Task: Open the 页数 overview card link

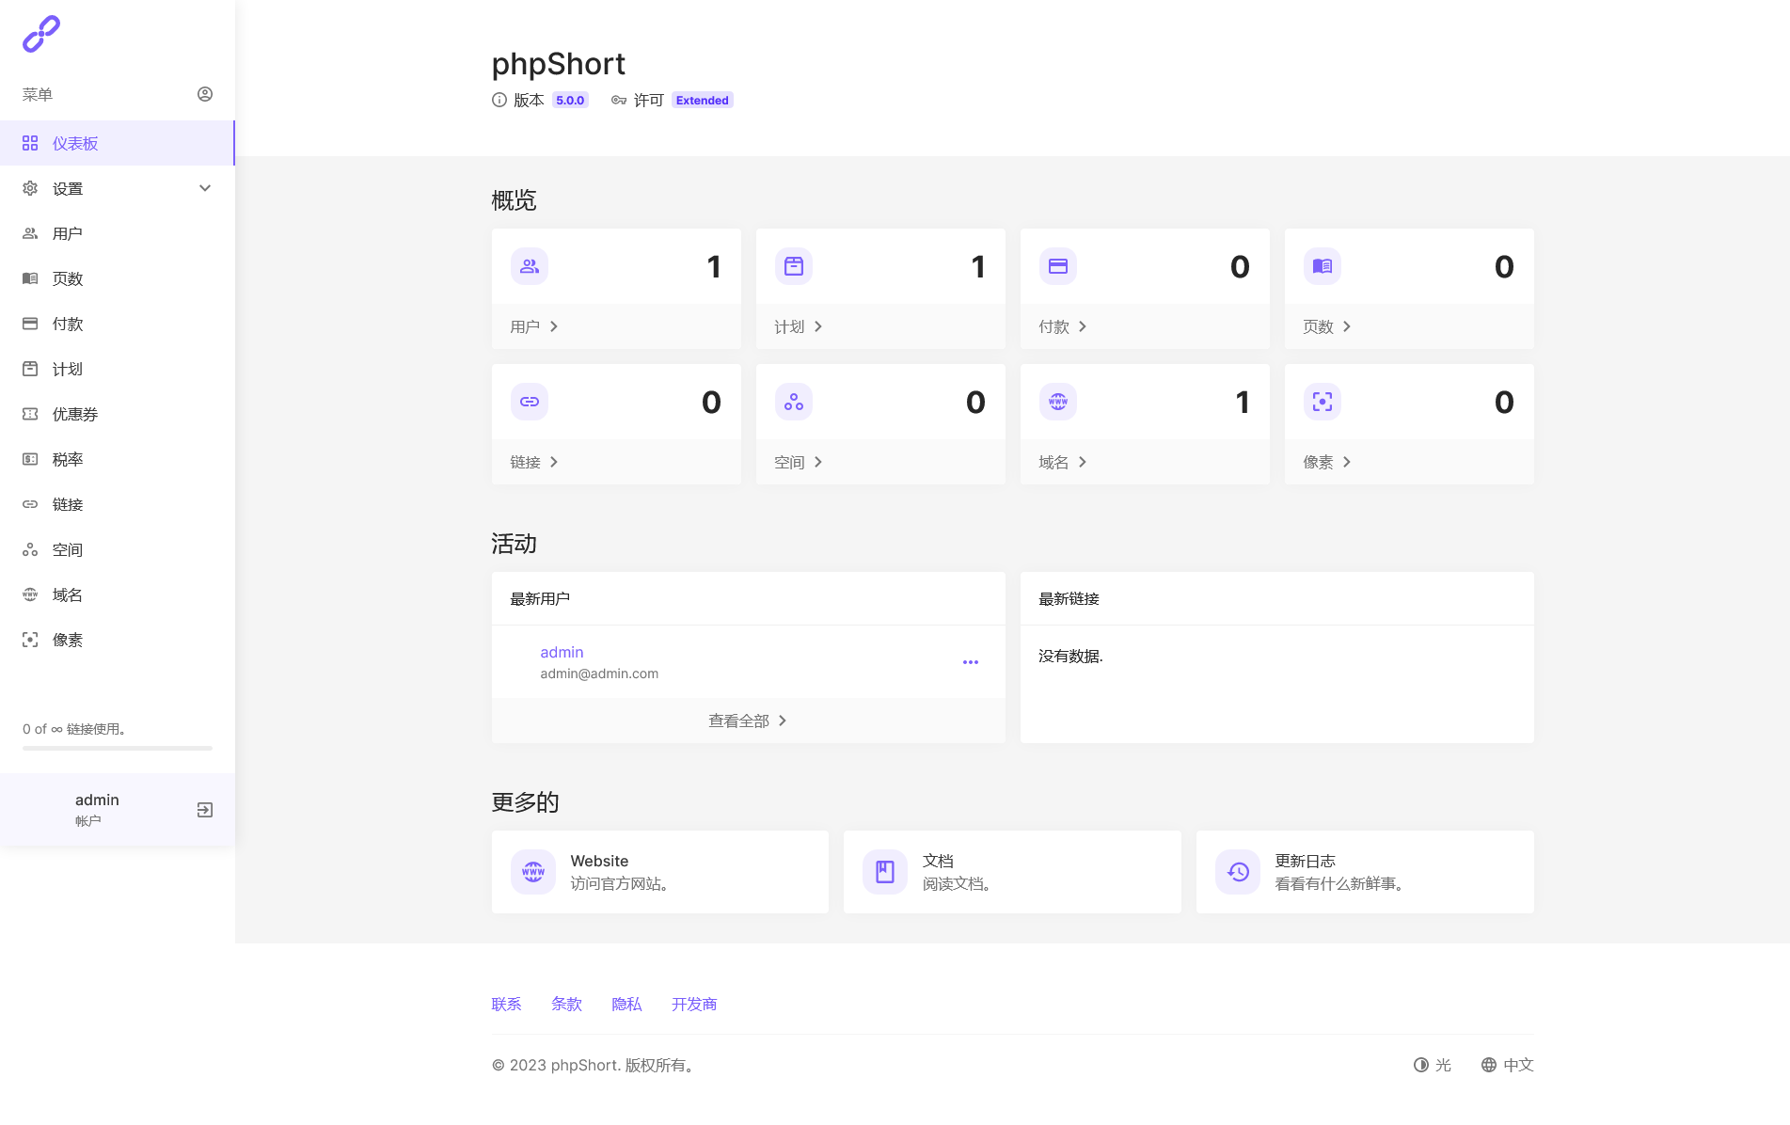Action: click(1327, 326)
